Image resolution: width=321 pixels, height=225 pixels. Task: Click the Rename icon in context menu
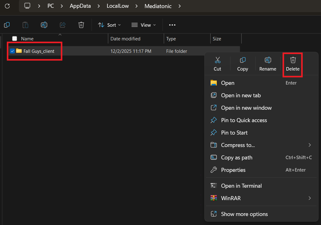coord(268,60)
